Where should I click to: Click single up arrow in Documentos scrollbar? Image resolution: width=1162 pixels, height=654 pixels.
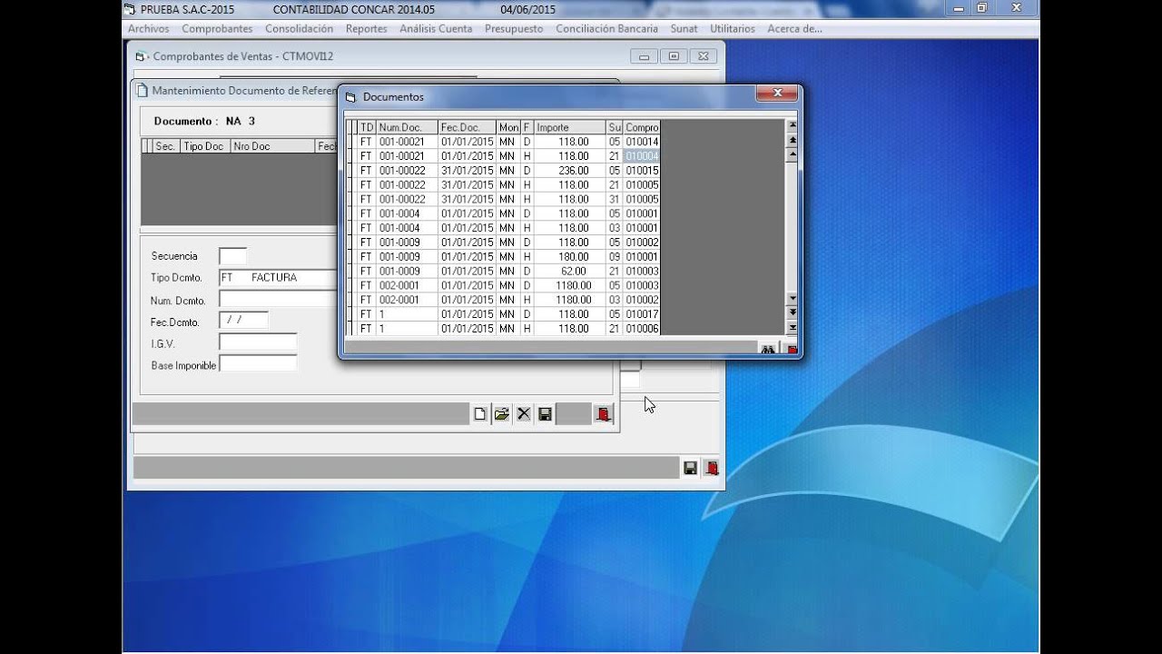coord(792,154)
